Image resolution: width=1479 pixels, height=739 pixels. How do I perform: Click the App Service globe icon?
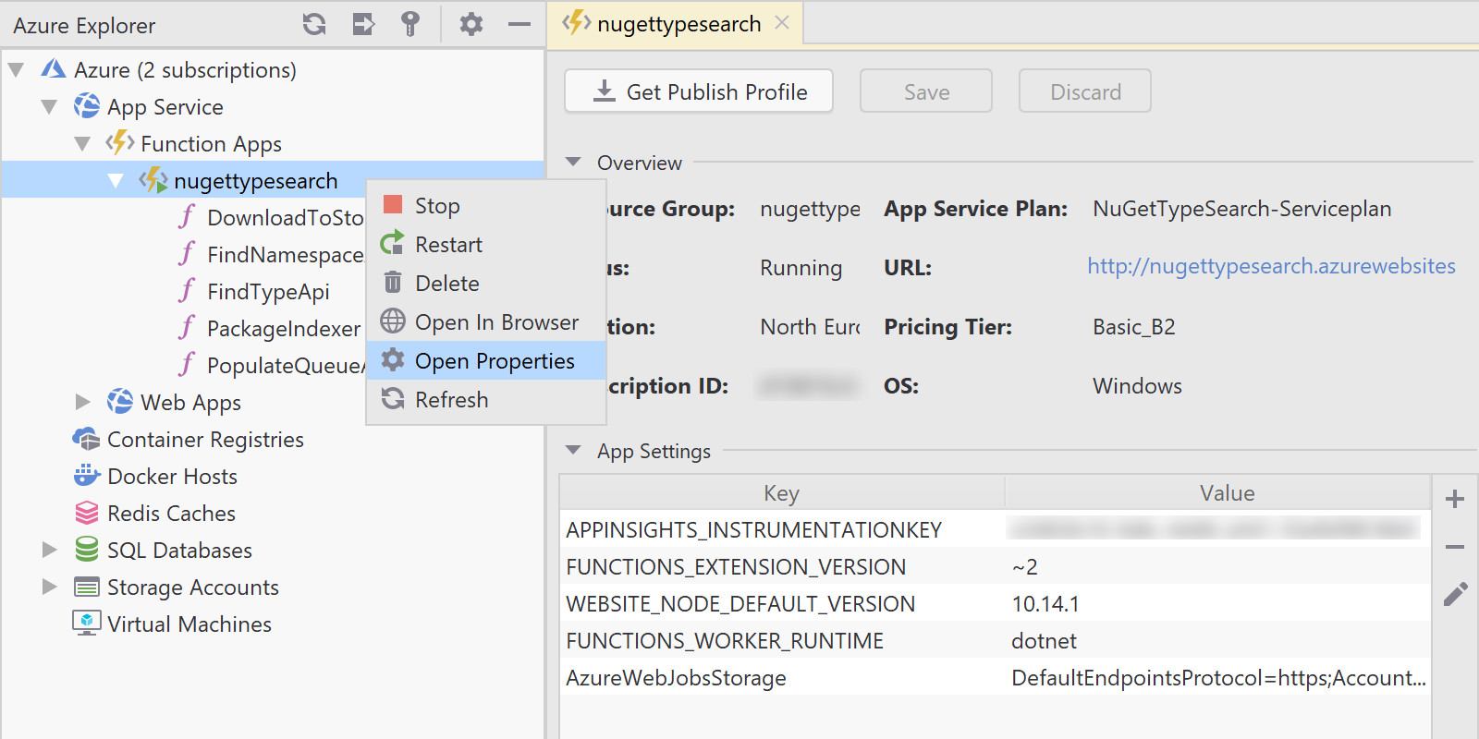(87, 106)
